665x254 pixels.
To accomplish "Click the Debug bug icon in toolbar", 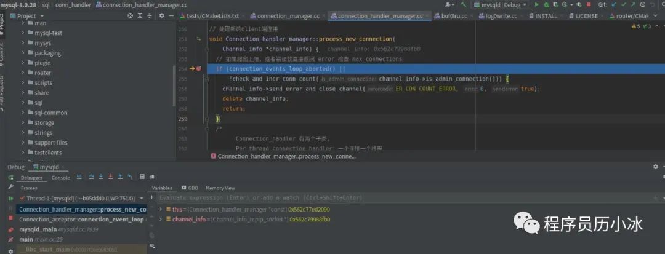I will click(x=546, y=4).
